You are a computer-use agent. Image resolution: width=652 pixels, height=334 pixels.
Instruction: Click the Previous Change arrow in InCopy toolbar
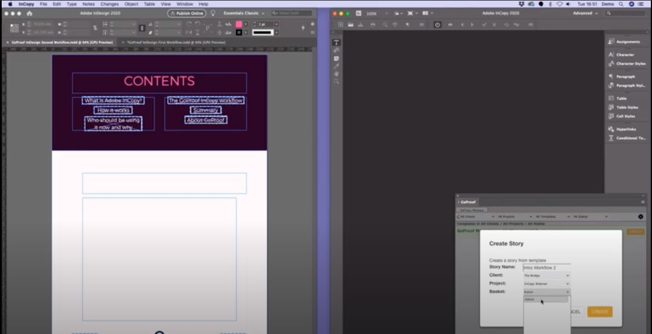pyautogui.click(x=463, y=25)
